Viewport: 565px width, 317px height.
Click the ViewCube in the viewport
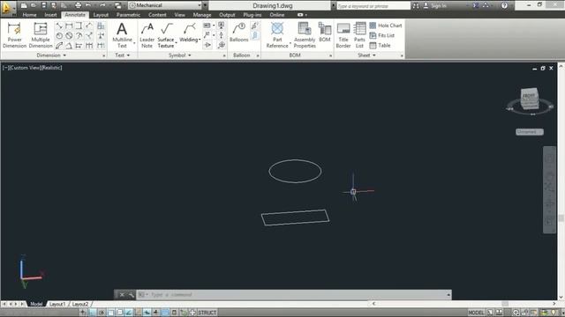530,100
